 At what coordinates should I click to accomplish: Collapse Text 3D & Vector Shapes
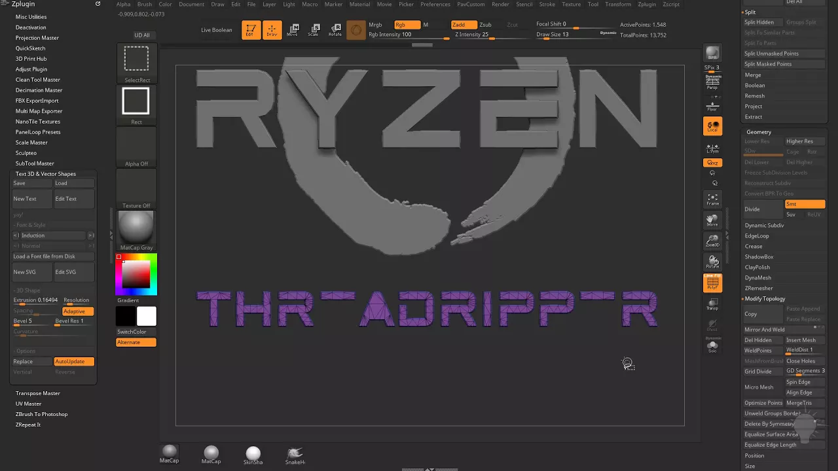point(46,174)
